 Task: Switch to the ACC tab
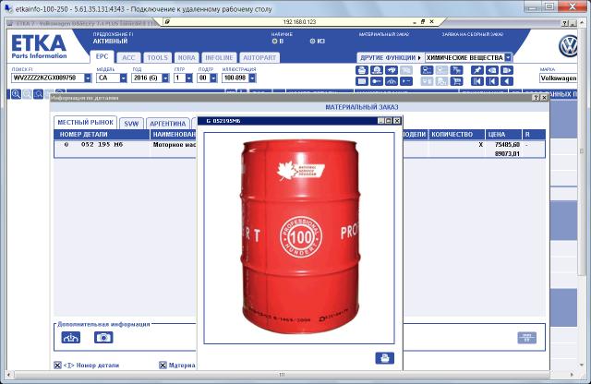click(x=128, y=57)
